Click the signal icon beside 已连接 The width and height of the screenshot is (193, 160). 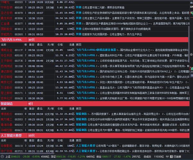click(x=167, y=156)
